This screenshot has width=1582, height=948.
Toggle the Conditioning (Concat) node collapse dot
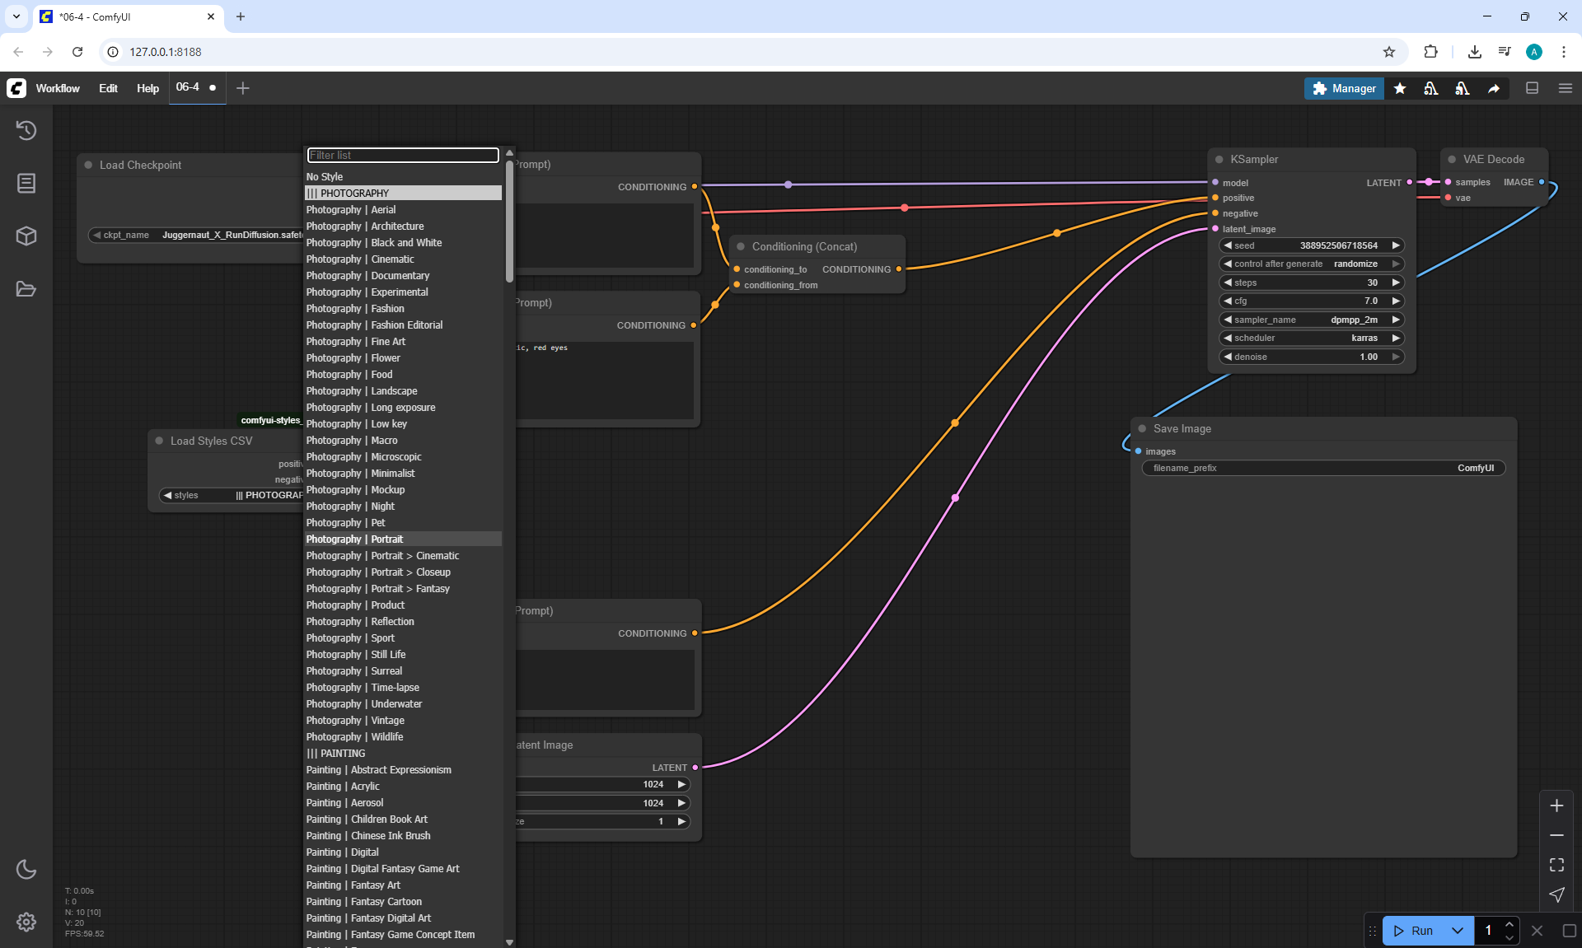pos(741,246)
